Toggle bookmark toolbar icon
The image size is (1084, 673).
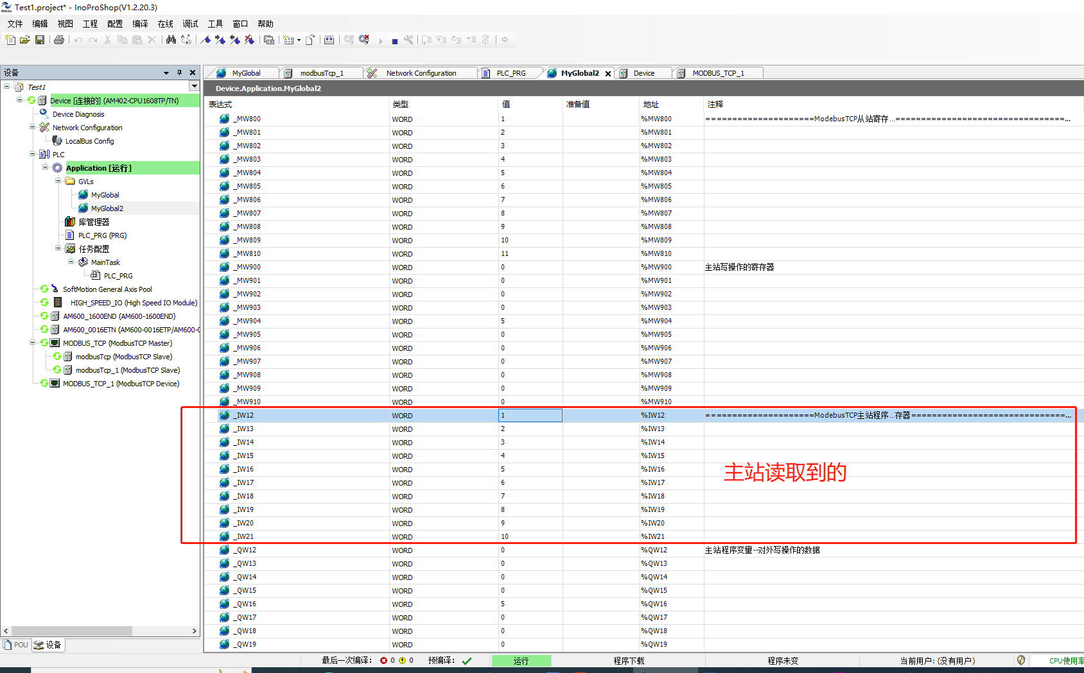click(205, 40)
